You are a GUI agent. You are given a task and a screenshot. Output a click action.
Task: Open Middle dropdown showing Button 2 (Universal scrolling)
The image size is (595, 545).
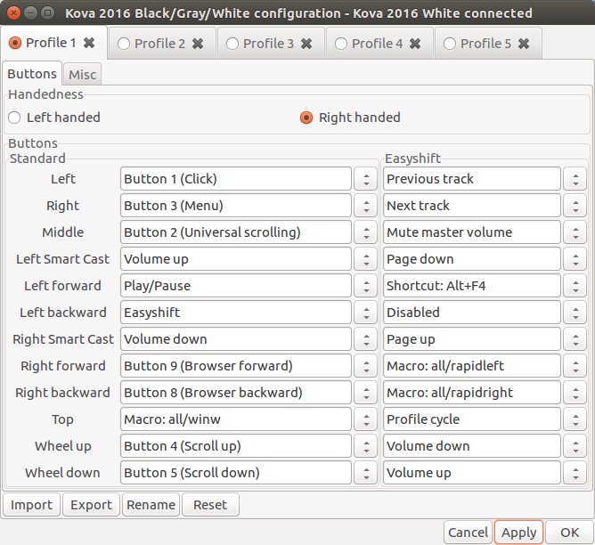[x=236, y=232]
